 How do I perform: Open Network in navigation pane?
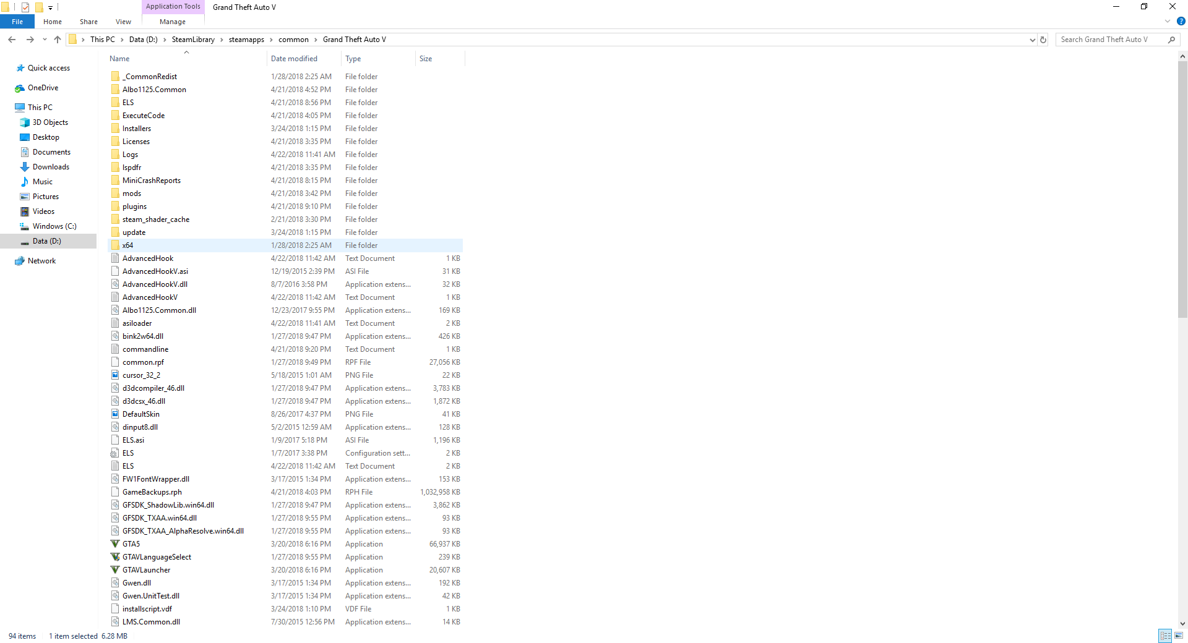[41, 261]
